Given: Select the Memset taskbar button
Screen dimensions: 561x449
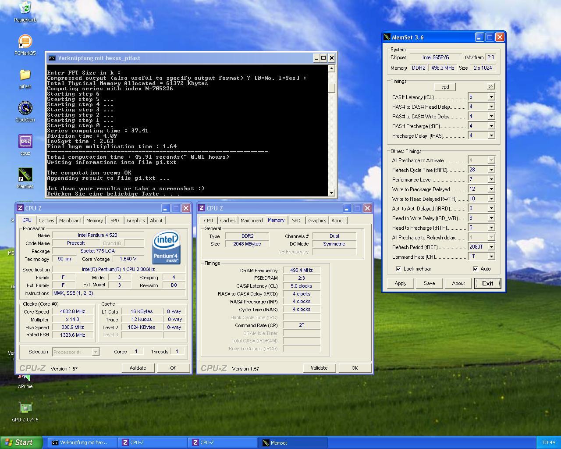Looking at the screenshot, I should click(x=293, y=443).
